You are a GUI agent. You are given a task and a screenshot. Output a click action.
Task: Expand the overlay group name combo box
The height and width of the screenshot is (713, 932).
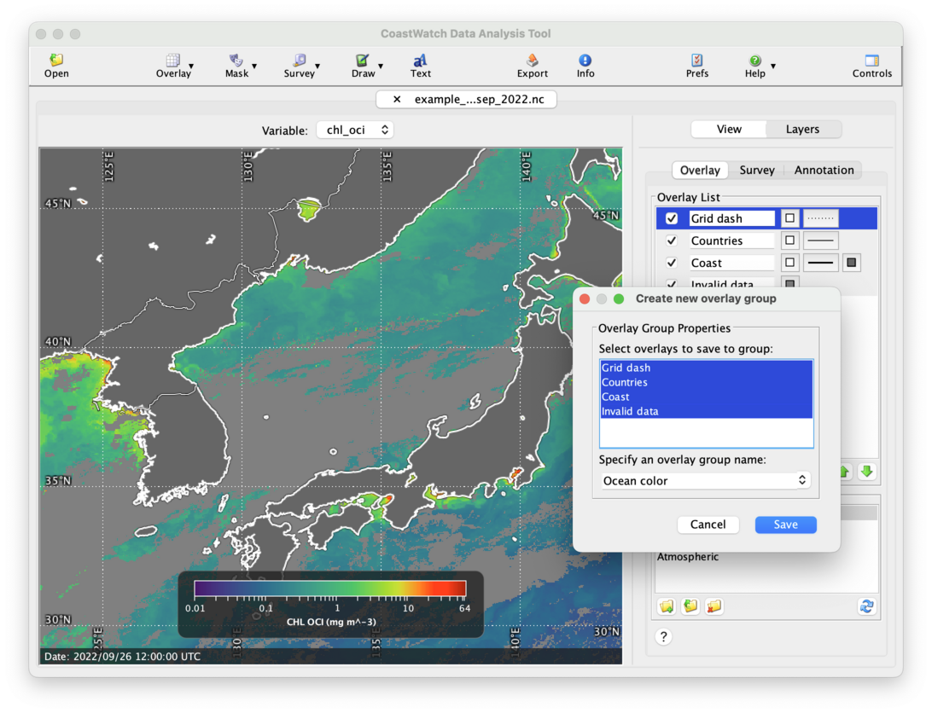pos(801,481)
